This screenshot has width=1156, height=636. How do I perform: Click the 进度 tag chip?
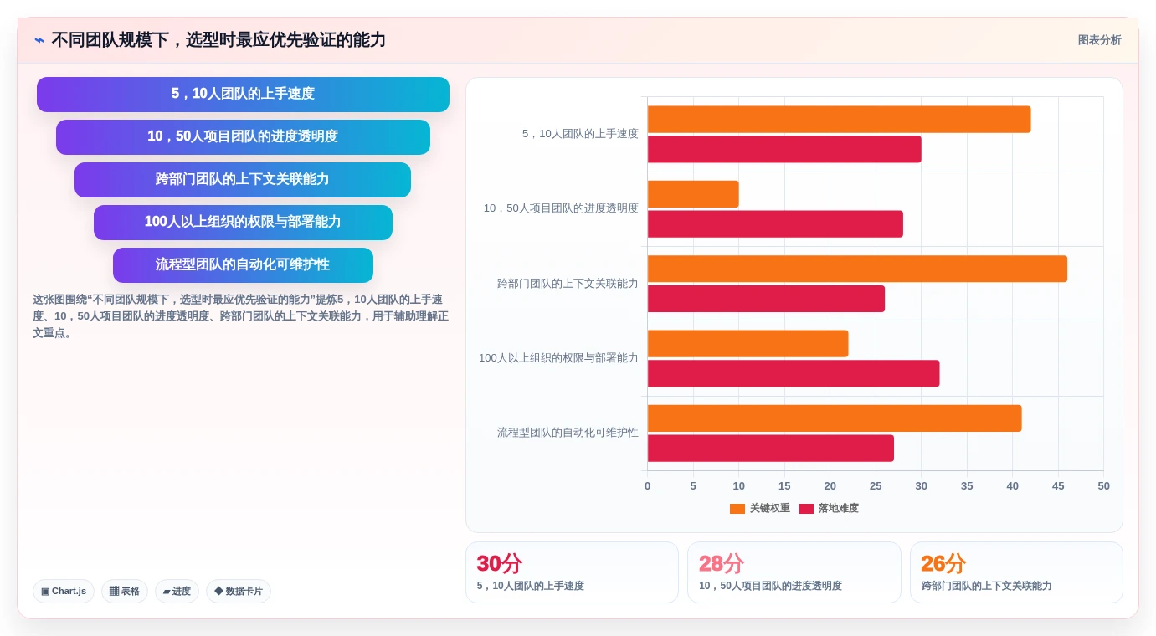(177, 592)
